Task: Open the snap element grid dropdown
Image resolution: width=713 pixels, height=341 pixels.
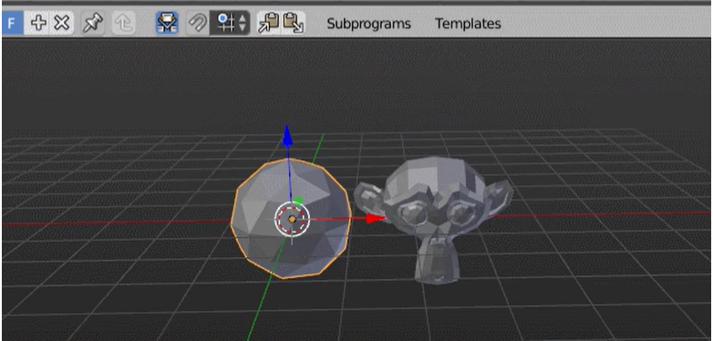Action: point(230,23)
